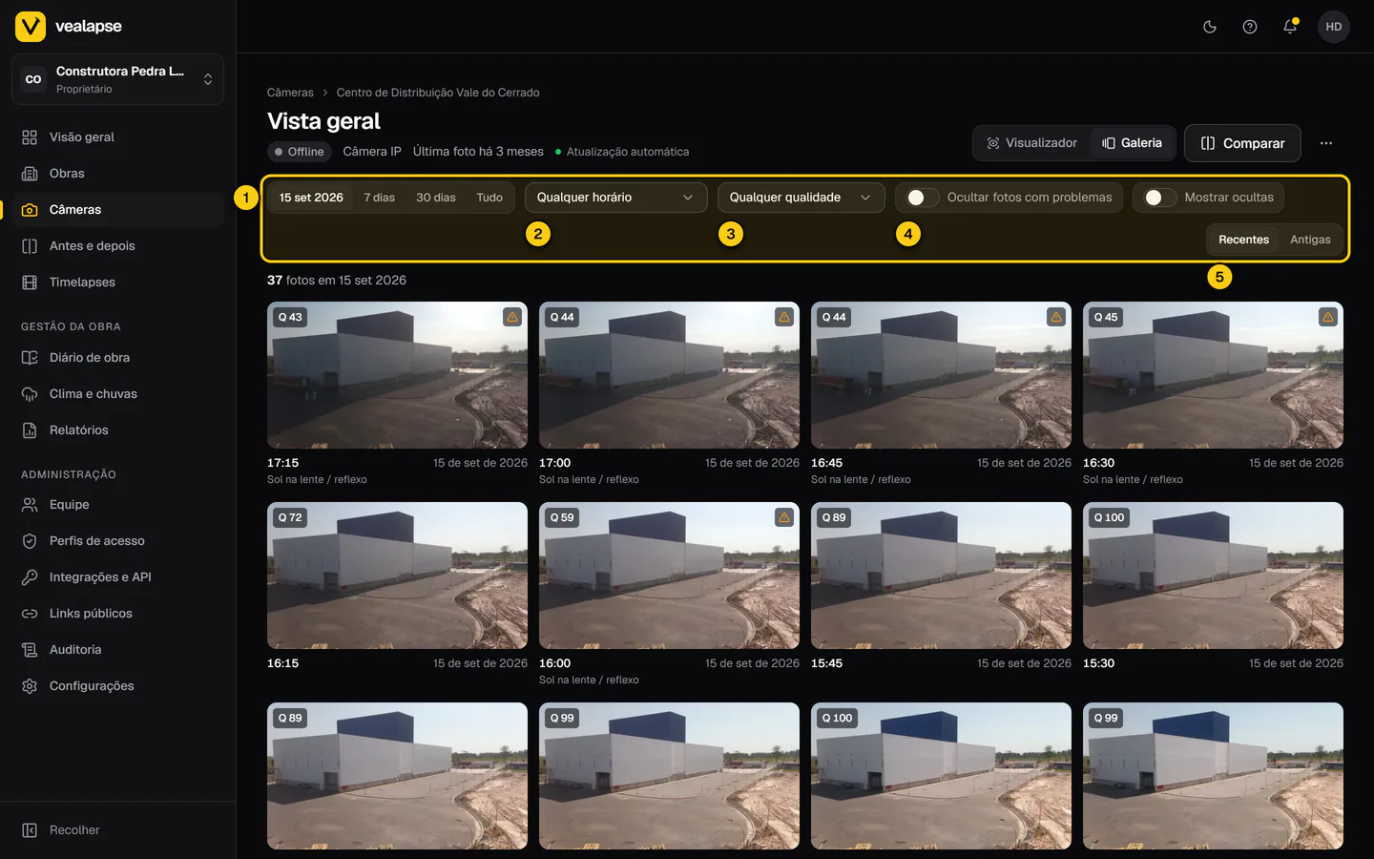1374x859 pixels.
Task: Select Recentes sort order
Action: click(1243, 240)
